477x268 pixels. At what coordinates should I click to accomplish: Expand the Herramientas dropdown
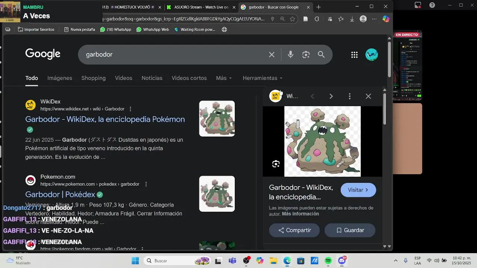[263, 78]
